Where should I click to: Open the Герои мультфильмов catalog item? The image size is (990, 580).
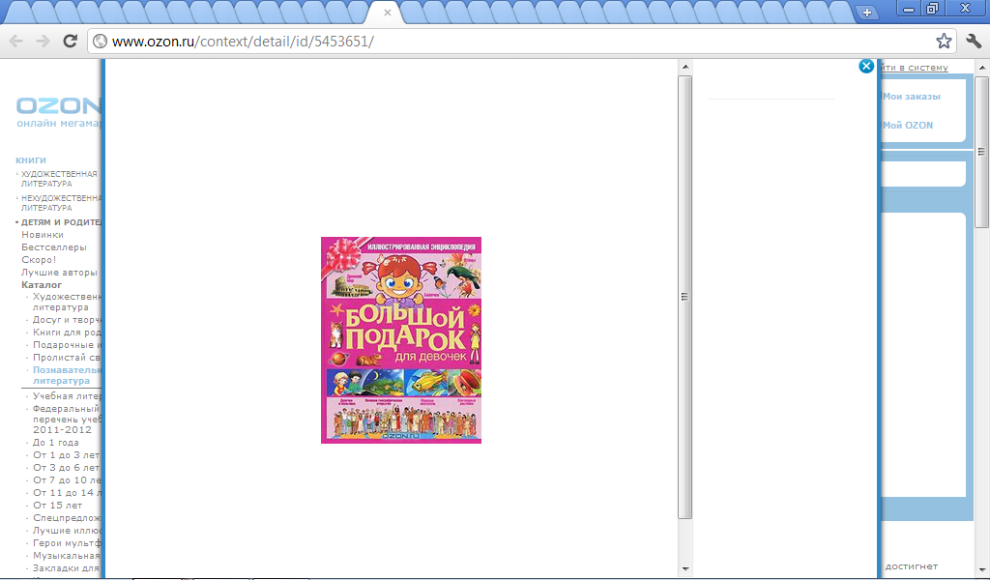click(67, 543)
